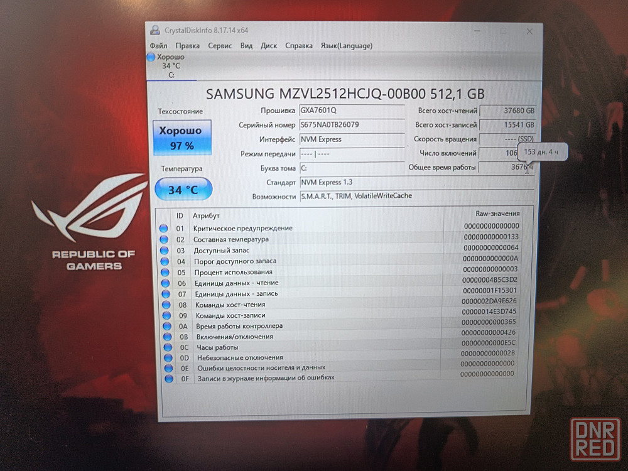Select text Ошибки целостности носителя и данных
628x471 pixels.
261,367
